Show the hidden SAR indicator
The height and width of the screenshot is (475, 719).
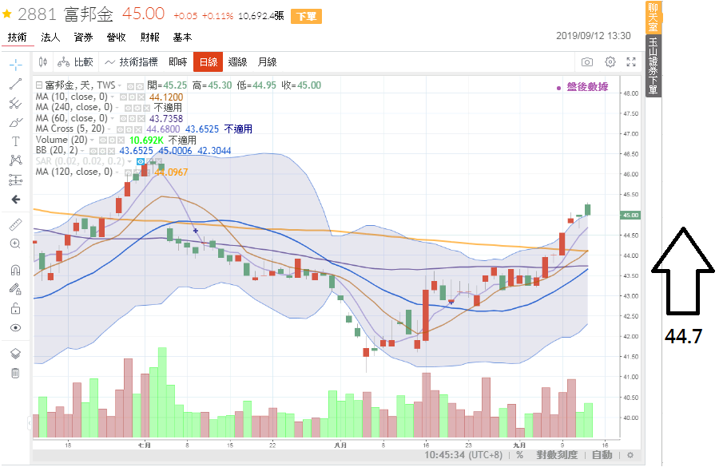[x=141, y=162]
